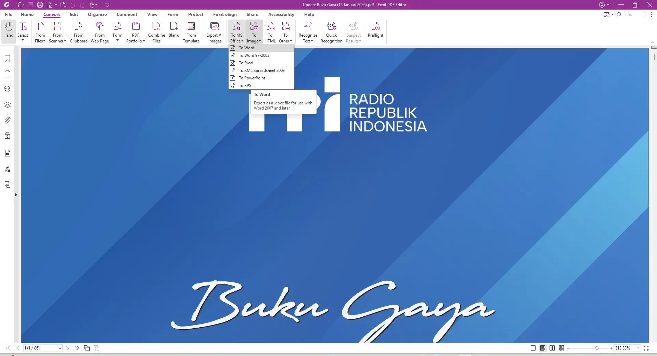Click the Previous View icon in status bar
The width and height of the screenshot is (657, 356).
coord(87,348)
